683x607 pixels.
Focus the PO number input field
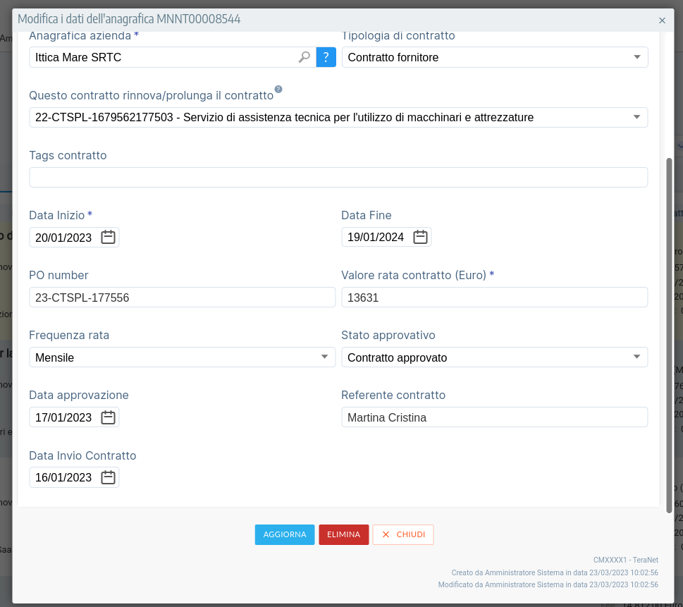point(182,298)
